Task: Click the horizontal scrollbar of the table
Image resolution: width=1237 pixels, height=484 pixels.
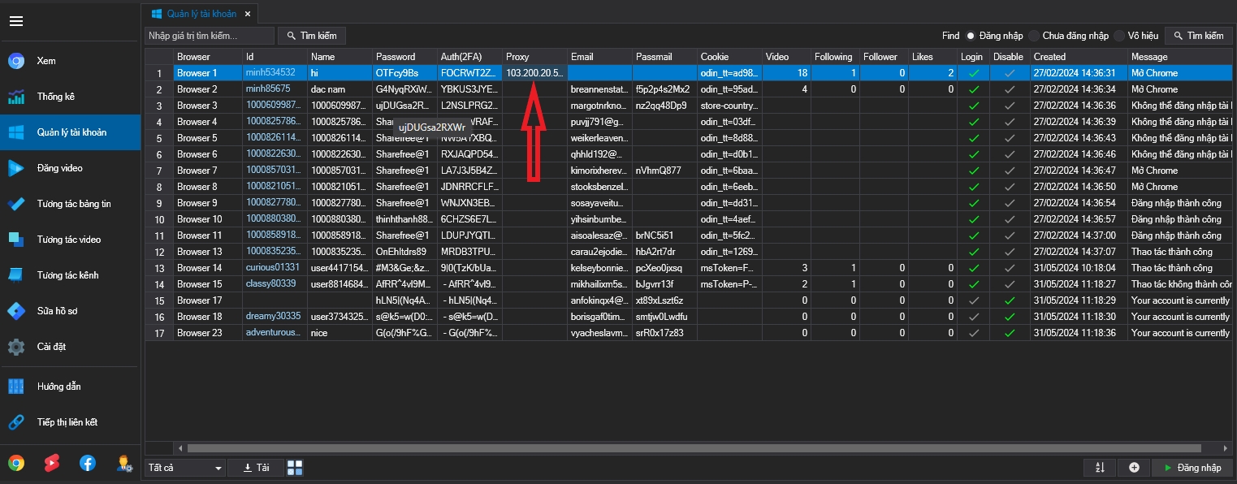Action: click(569, 447)
